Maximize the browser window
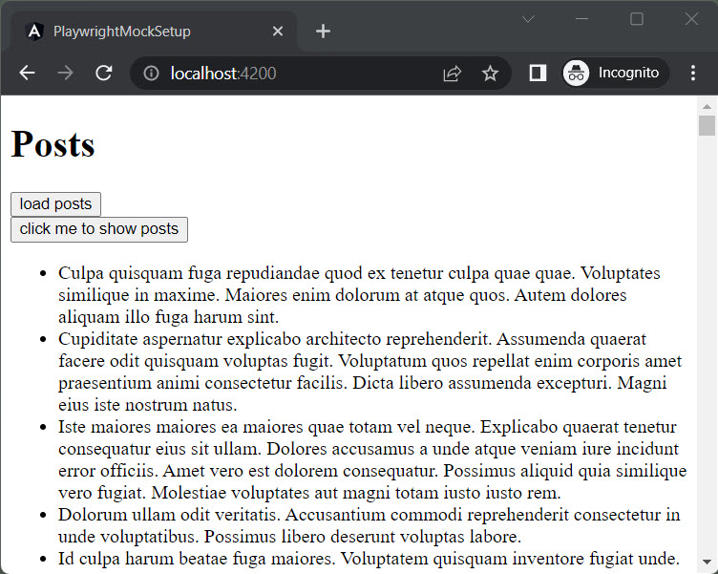 pos(637,19)
